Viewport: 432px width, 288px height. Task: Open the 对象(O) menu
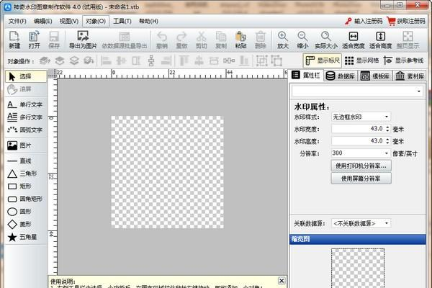click(x=96, y=21)
